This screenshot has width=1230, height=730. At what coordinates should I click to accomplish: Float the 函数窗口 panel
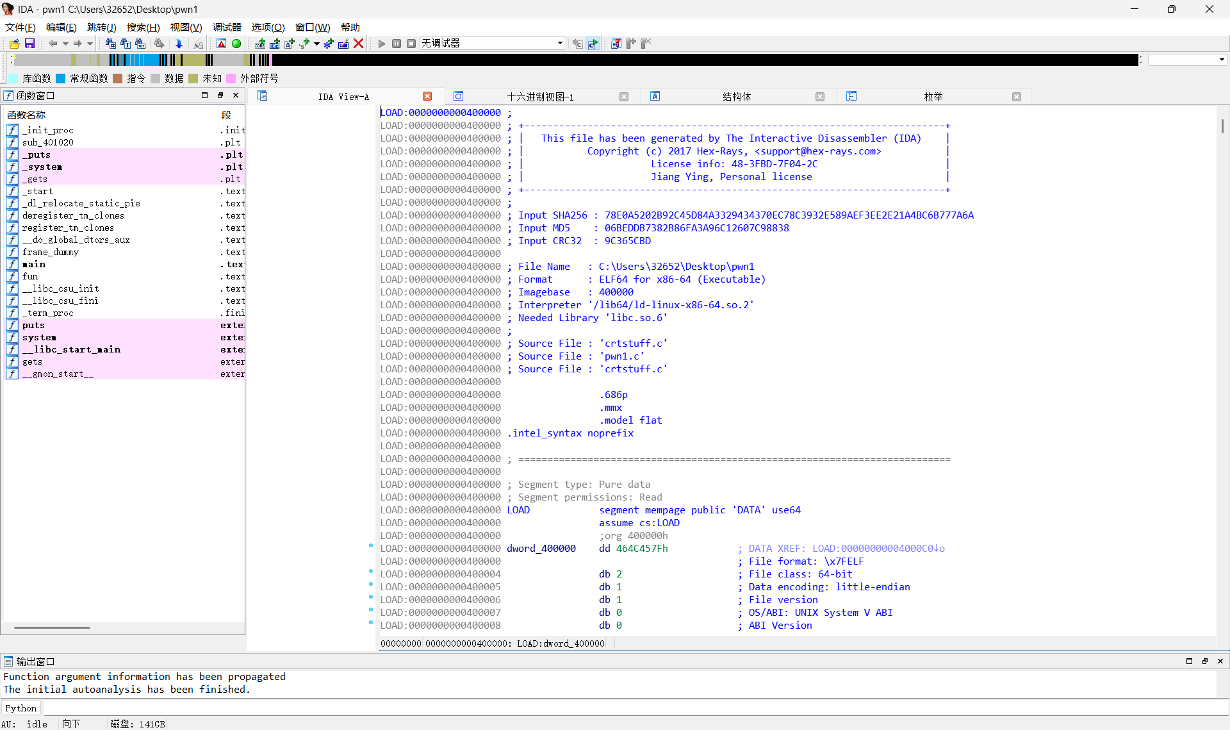pos(220,95)
